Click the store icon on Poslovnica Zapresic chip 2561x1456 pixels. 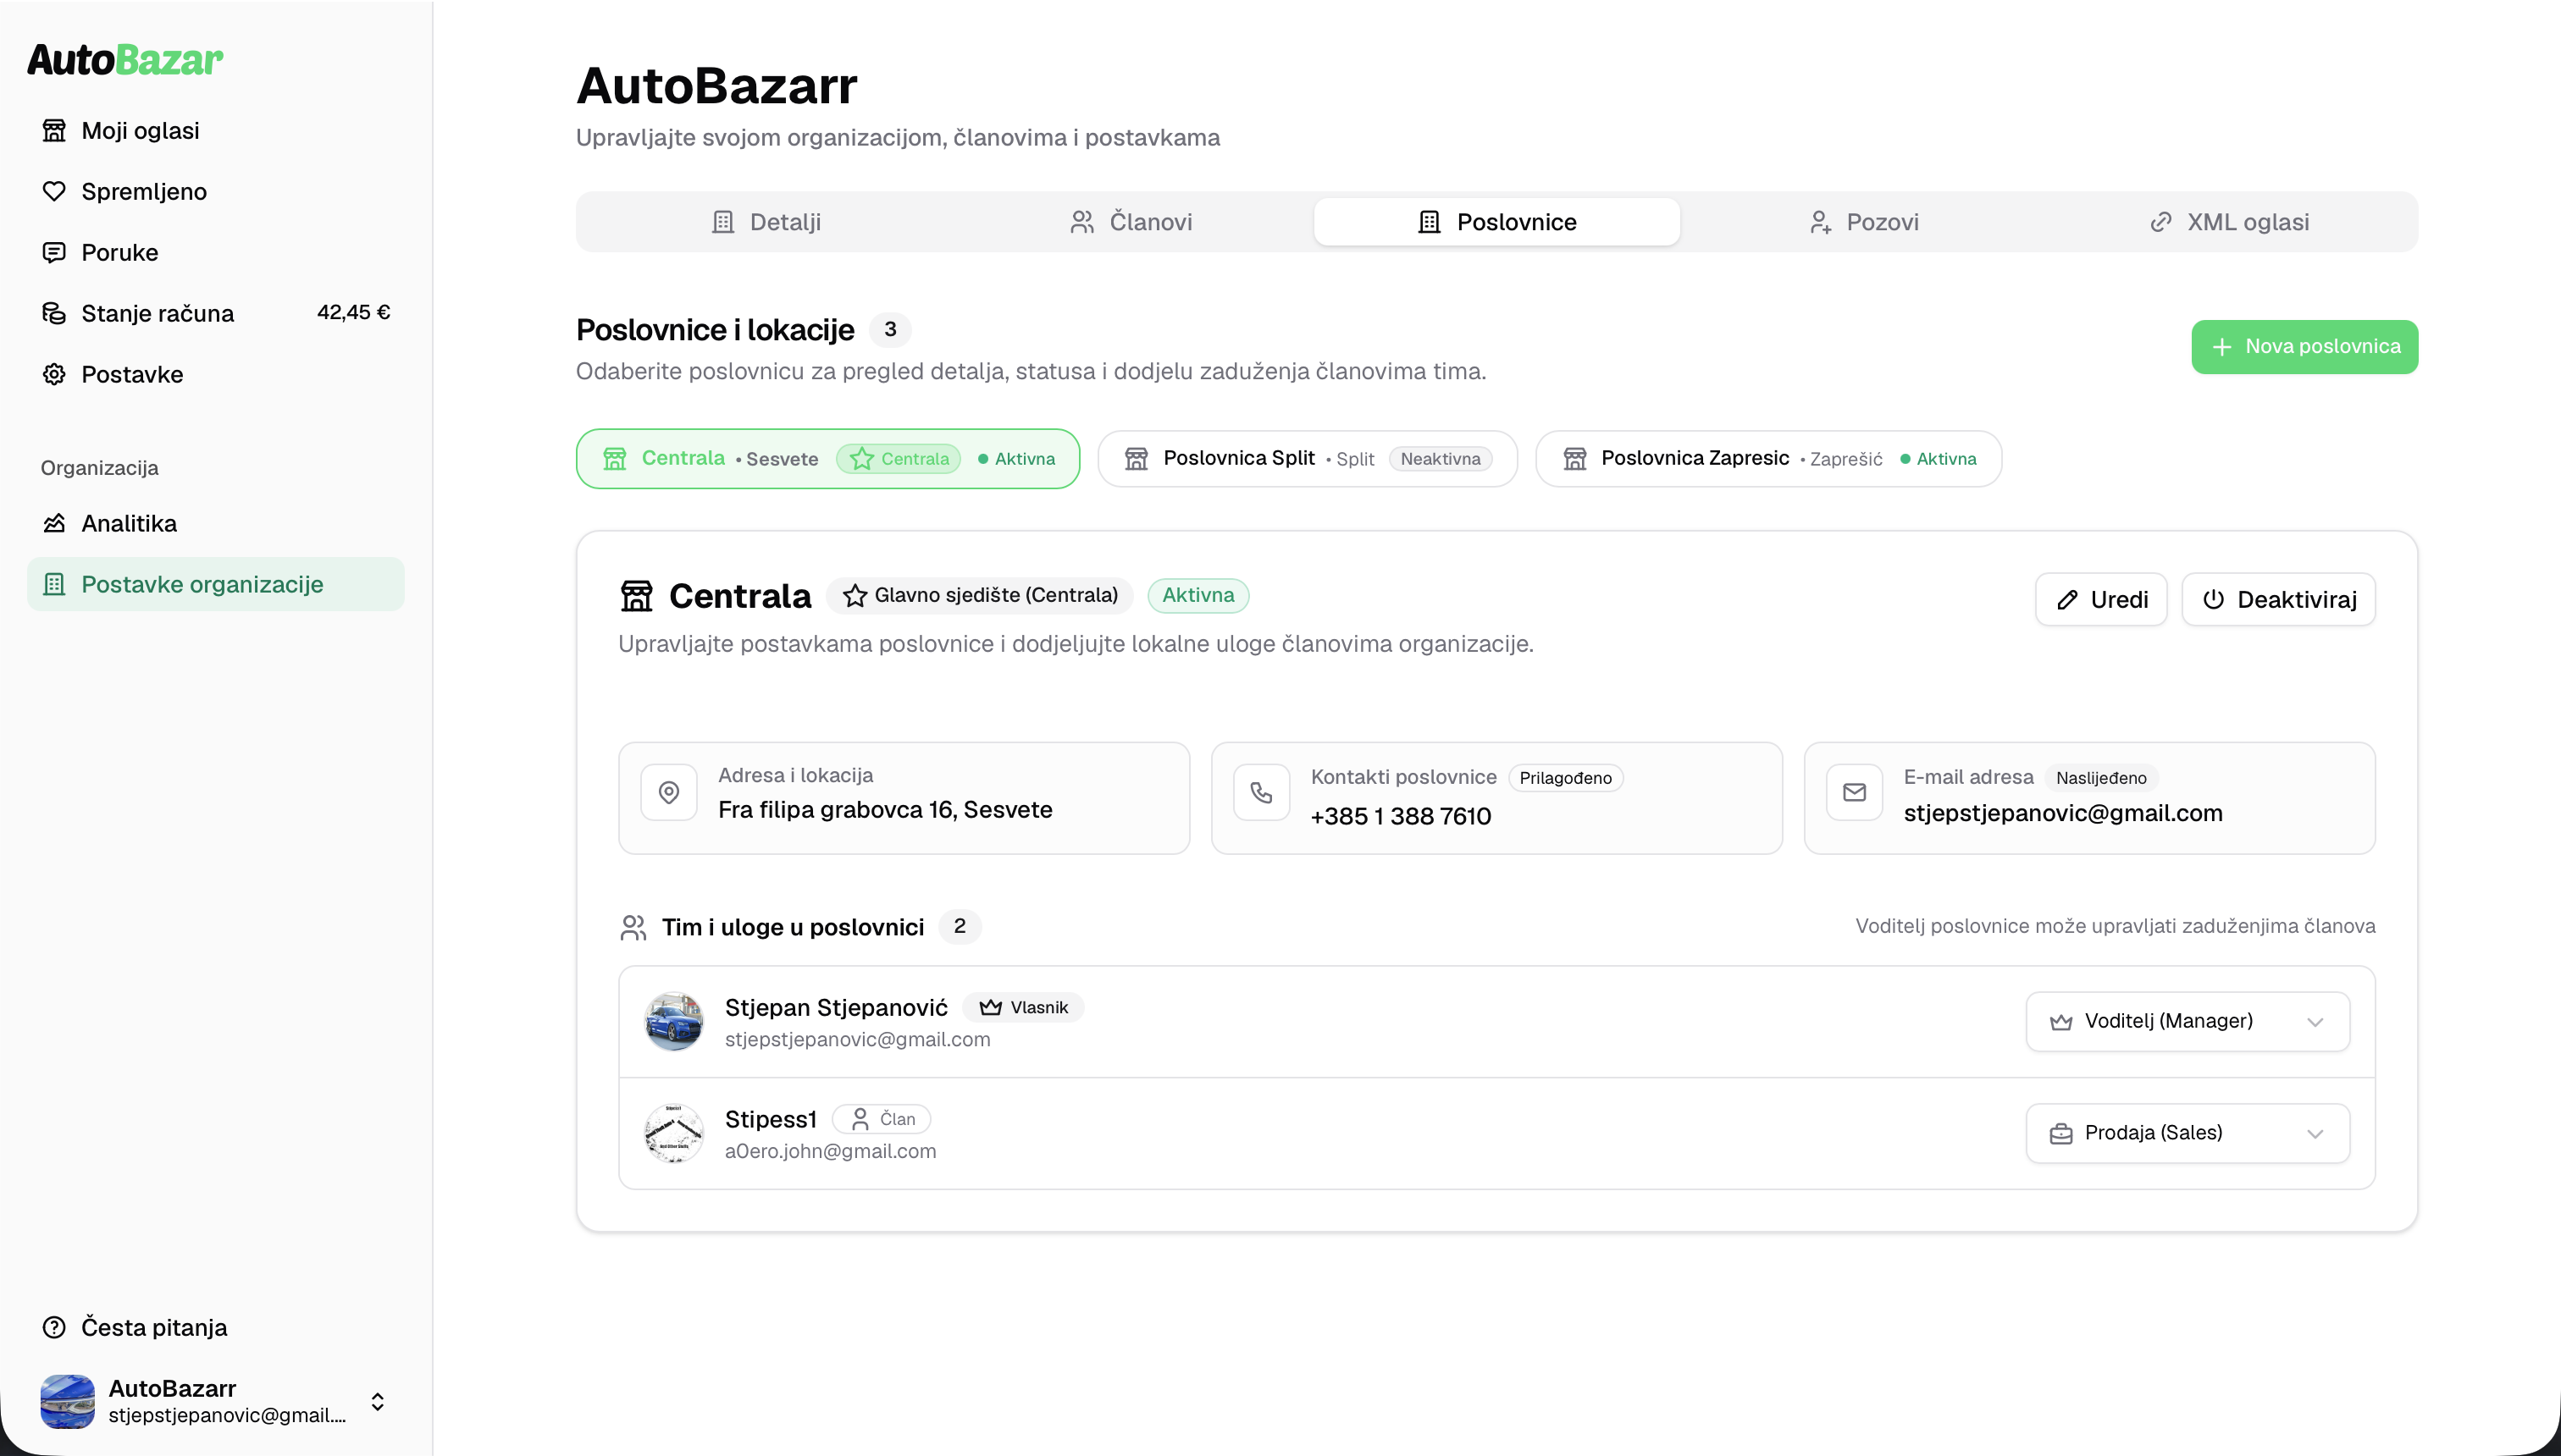pos(1574,459)
